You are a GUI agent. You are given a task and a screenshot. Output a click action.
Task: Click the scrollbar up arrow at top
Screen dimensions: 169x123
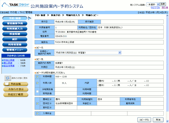(x=167, y=16)
